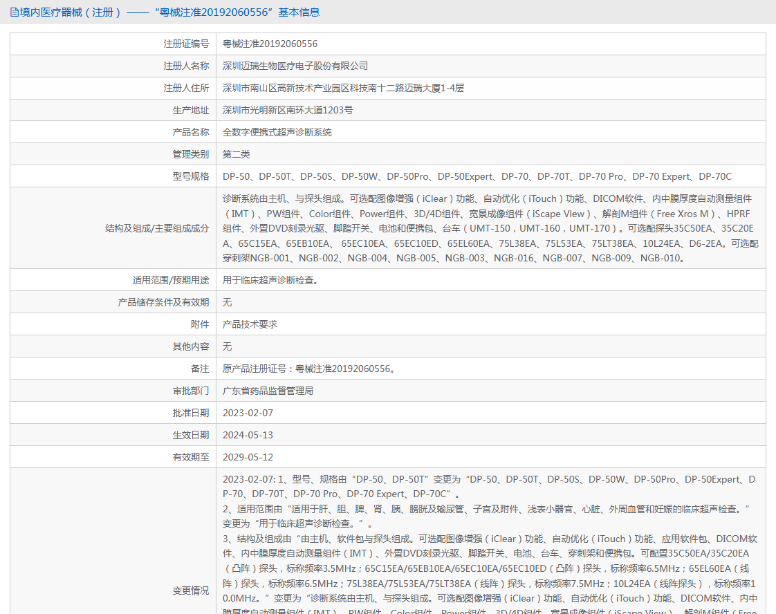
Task: Click the label 其他内容
Action: 190,347
